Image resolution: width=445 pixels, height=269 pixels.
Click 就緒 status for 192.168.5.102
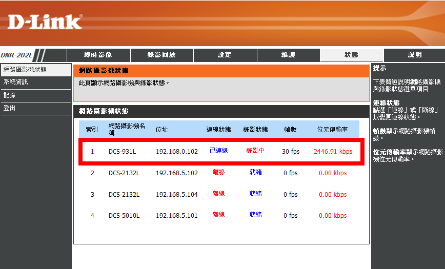point(255,172)
